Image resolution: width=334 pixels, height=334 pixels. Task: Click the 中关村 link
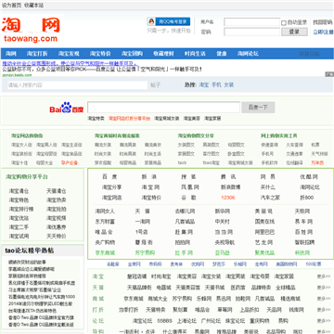(x=223, y=222)
